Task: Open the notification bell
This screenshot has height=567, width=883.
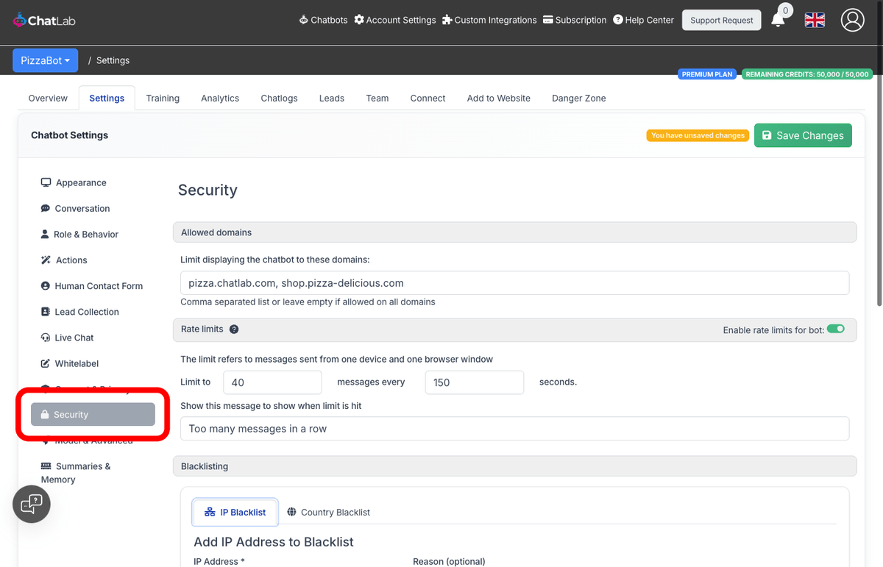Action: [779, 20]
